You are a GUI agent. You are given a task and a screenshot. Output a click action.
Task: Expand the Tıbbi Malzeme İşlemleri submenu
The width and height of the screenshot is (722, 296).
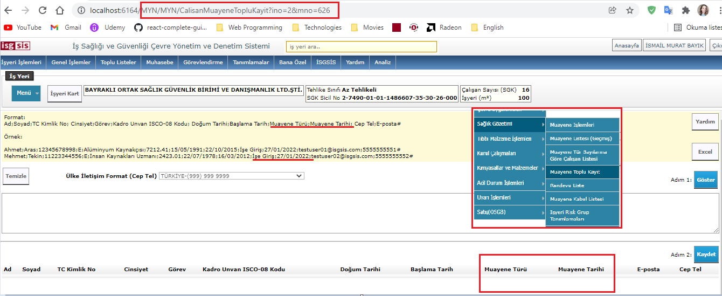pos(509,139)
